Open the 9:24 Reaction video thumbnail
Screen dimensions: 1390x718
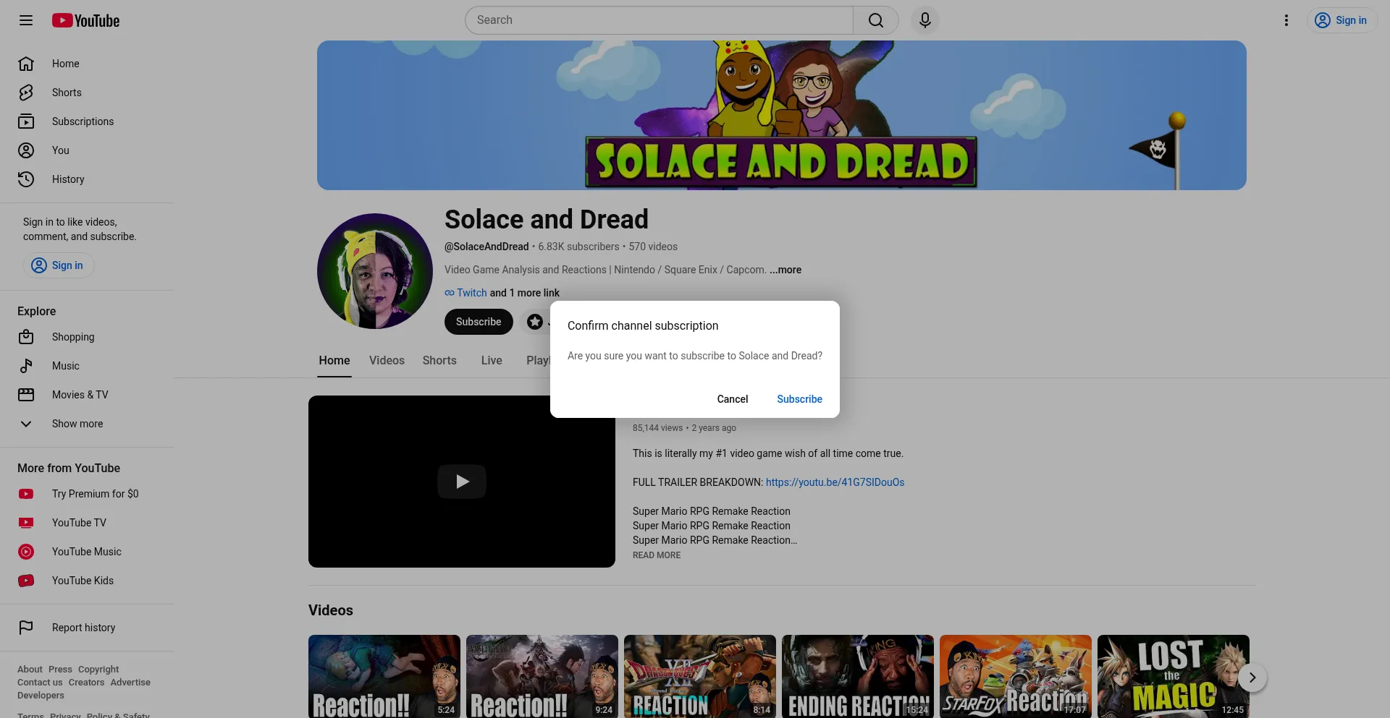tap(542, 677)
